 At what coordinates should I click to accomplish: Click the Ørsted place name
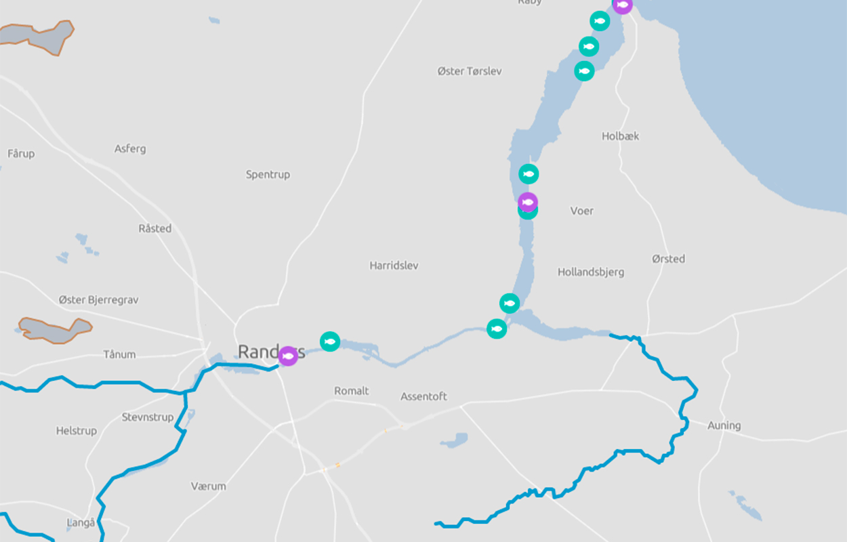click(669, 259)
